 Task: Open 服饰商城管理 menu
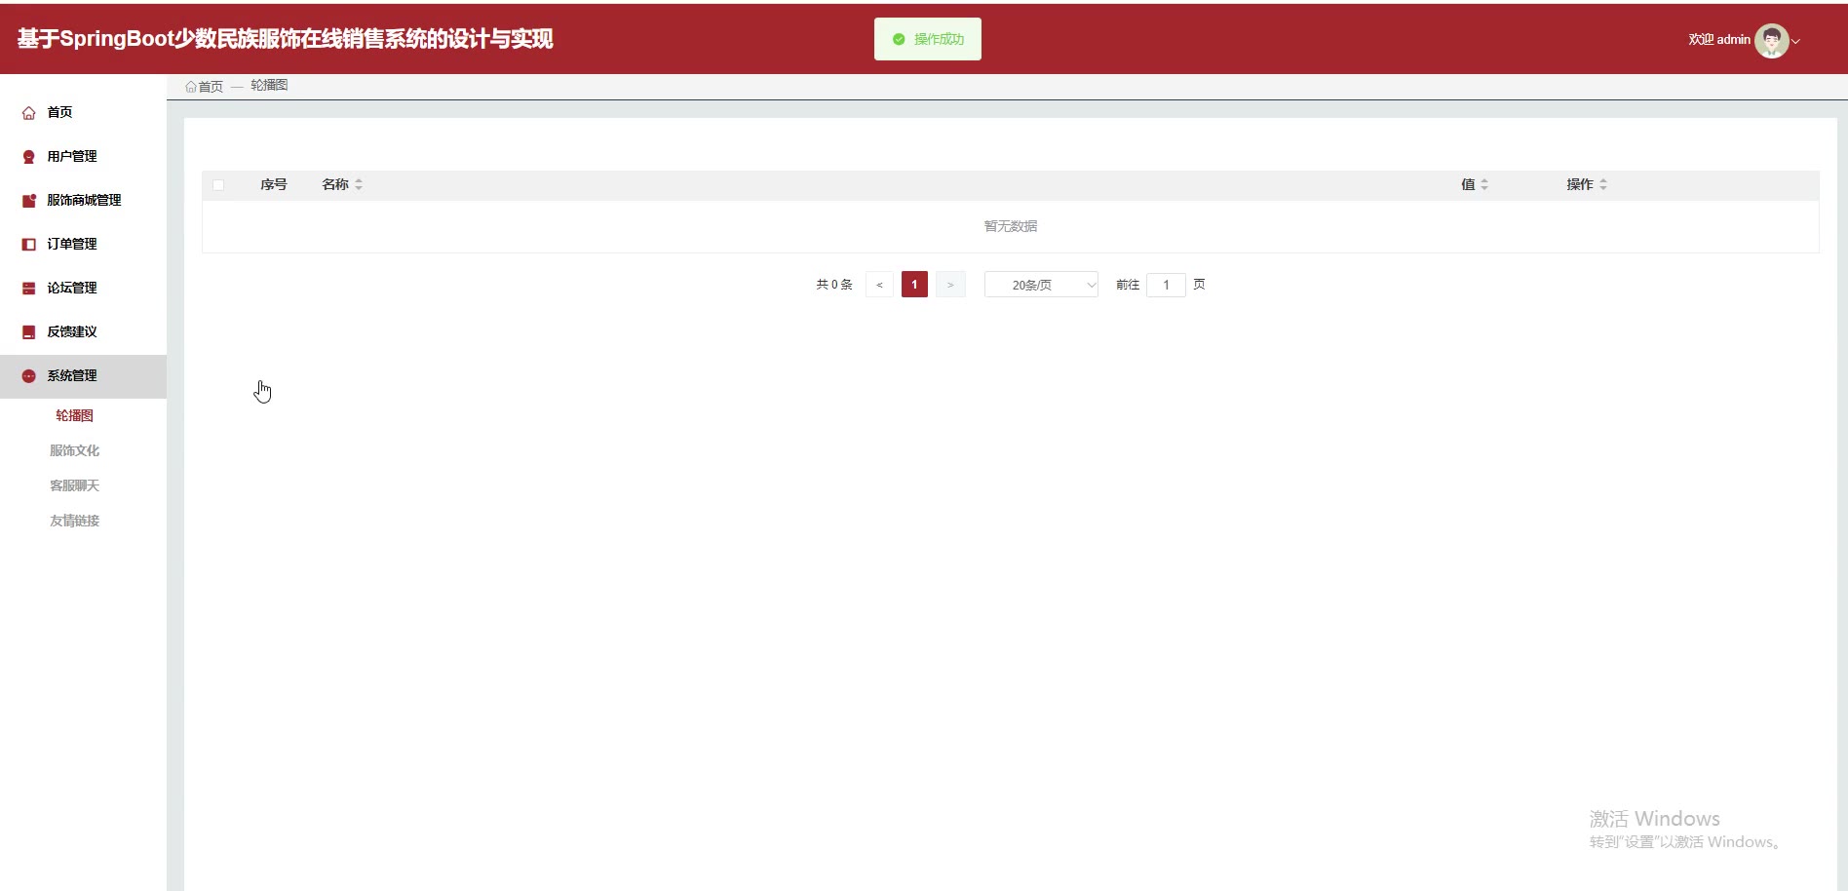84,200
